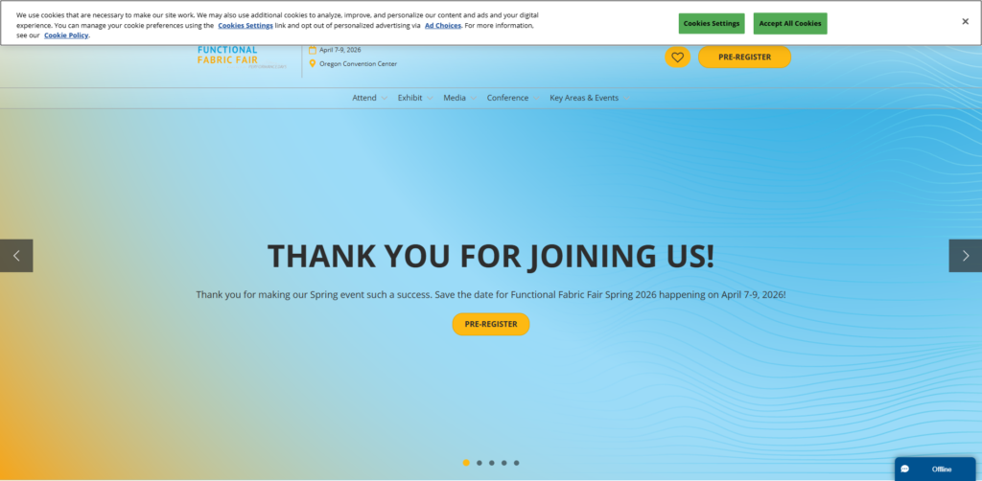The image size is (982, 481).
Task: Click the Functional Fabric Fair logo
Action: pos(242,57)
